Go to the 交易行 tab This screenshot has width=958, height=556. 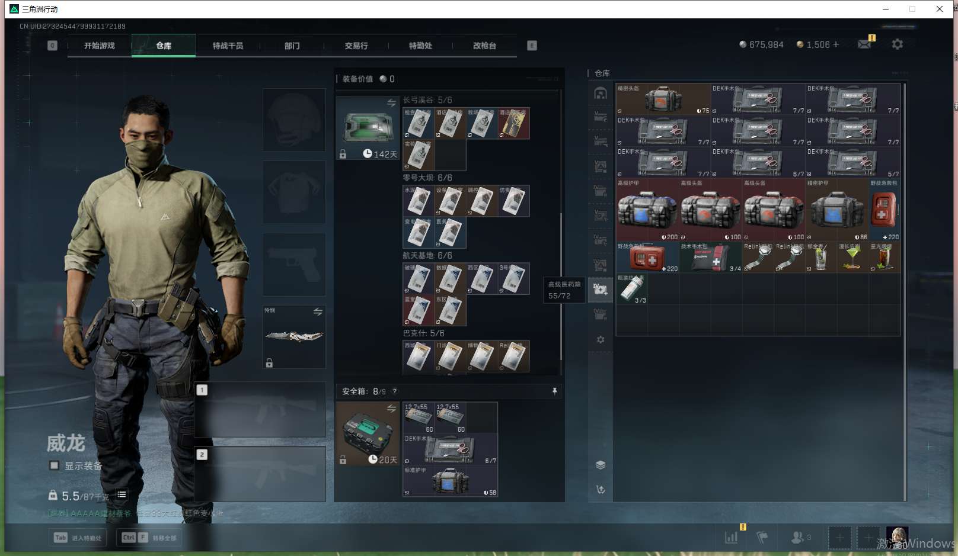tap(356, 46)
